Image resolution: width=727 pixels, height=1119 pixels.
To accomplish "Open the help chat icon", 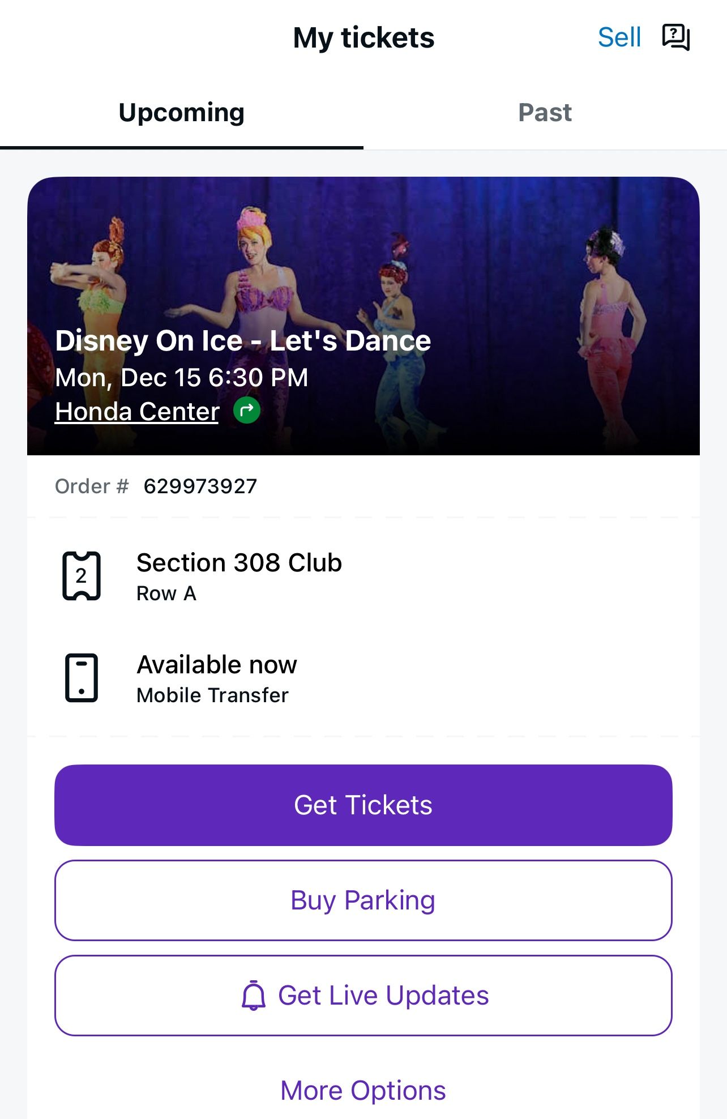I will 676,38.
